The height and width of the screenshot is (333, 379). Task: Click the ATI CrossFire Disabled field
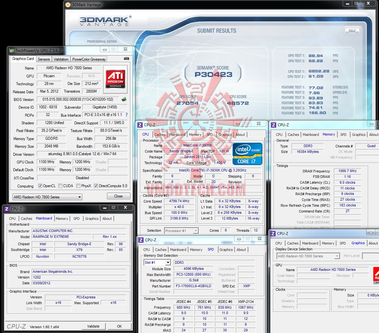(x=82, y=178)
